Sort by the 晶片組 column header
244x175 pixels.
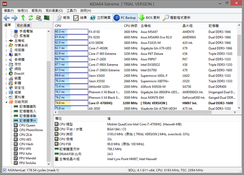pos(194,26)
